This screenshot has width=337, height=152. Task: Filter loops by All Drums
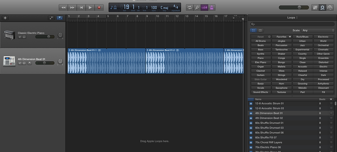click(261, 41)
